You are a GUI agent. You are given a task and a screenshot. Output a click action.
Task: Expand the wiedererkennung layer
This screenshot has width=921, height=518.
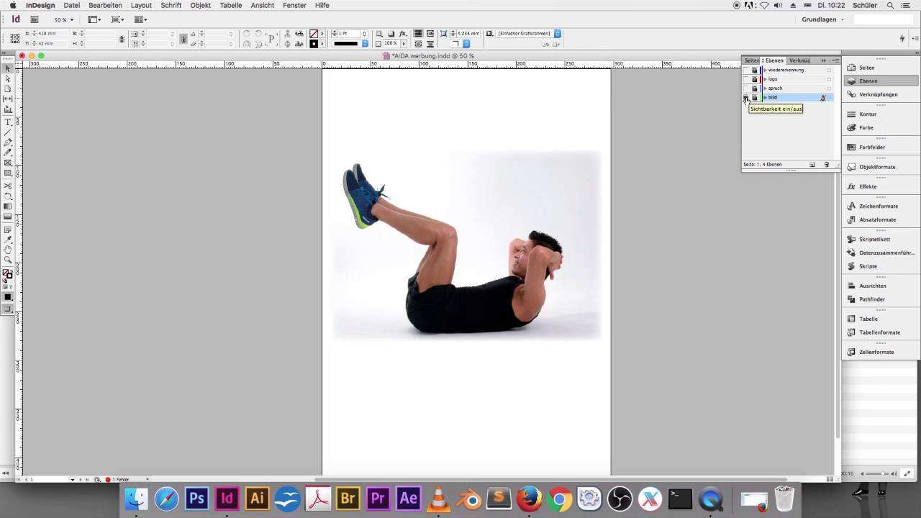[766, 71]
